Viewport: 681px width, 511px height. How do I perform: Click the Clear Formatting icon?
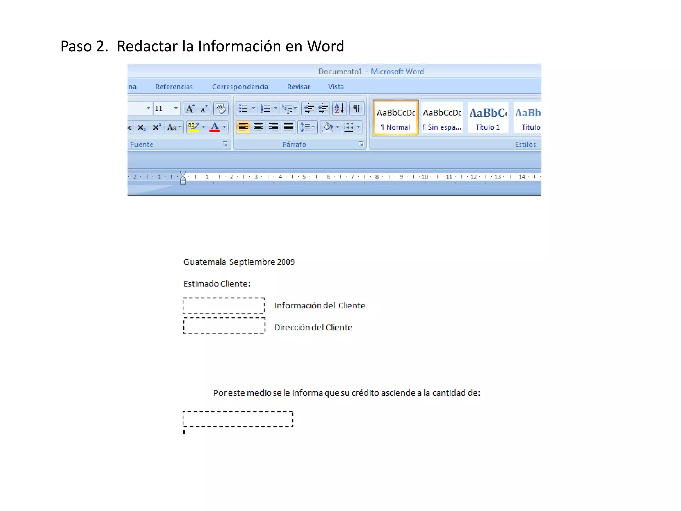coord(221,109)
